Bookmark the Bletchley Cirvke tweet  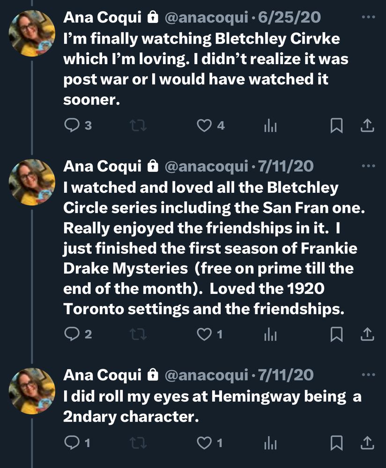coord(336,126)
